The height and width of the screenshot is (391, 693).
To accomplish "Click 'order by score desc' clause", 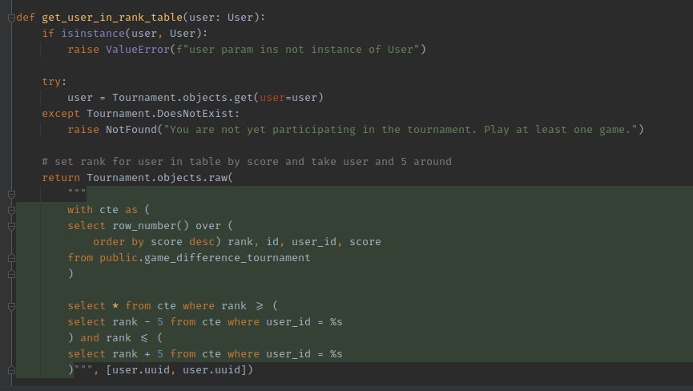I will coord(153,242).
